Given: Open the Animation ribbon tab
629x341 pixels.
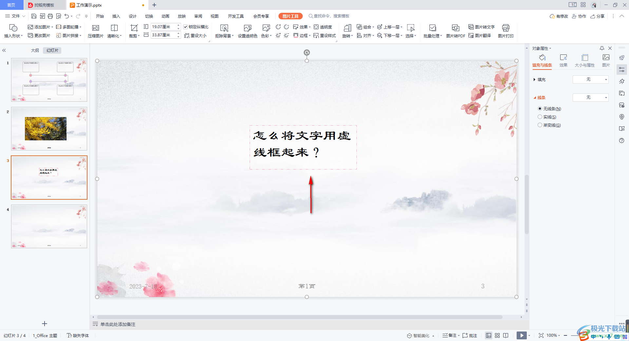Looking at the screenshot, I should [x=165, y=16].
